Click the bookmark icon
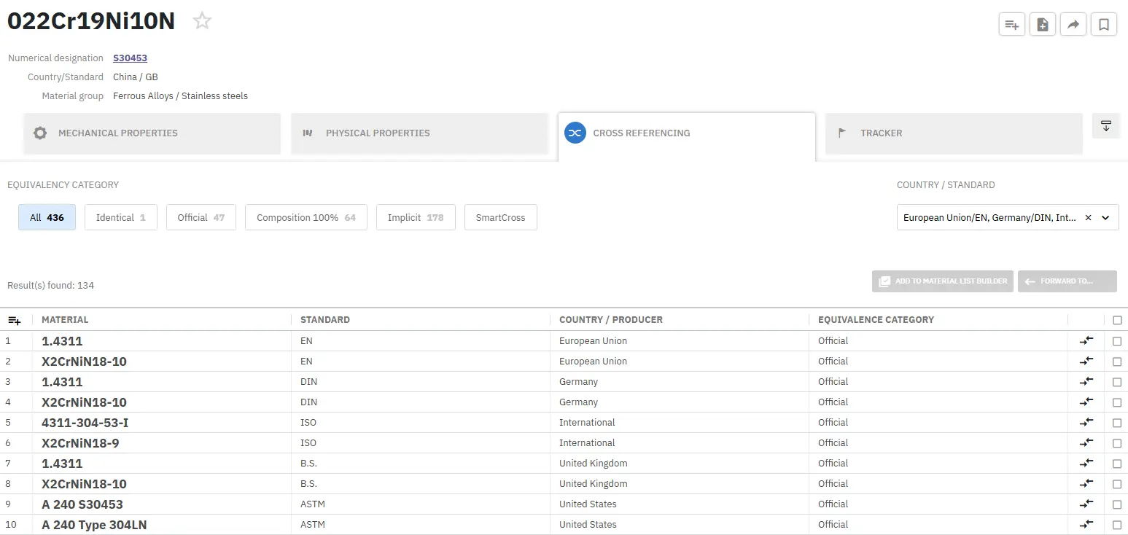The height and width of the screenshot is (535, 1128). pyautogui.click(x=1104, y=25)
